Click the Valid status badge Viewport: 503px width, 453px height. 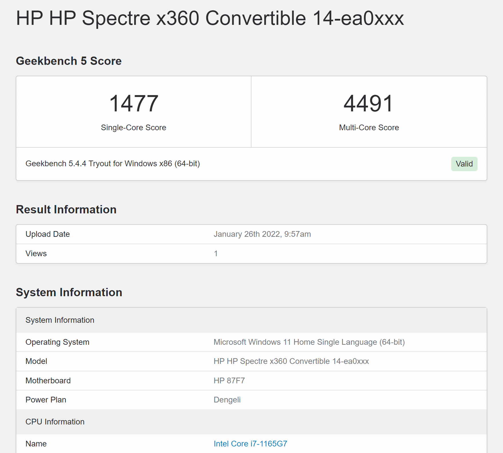(x=464, y=164)
